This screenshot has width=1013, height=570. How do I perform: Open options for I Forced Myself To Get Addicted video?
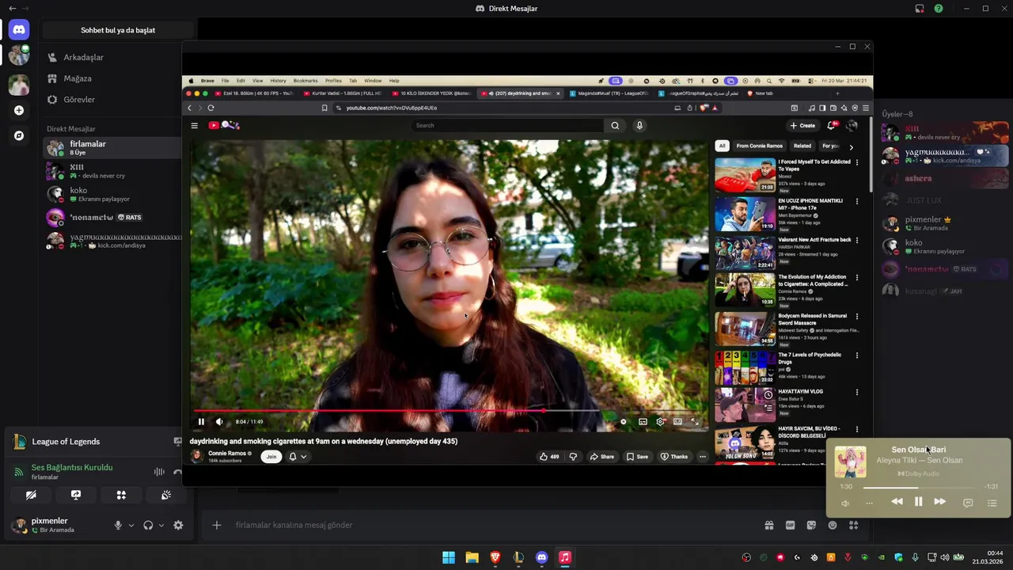857,162
